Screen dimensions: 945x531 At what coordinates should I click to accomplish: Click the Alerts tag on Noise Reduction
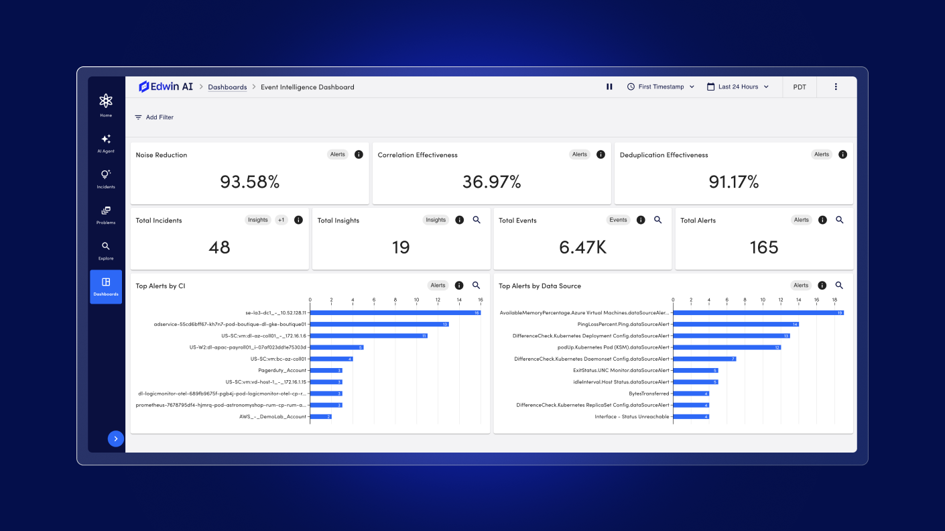point(338,154)
